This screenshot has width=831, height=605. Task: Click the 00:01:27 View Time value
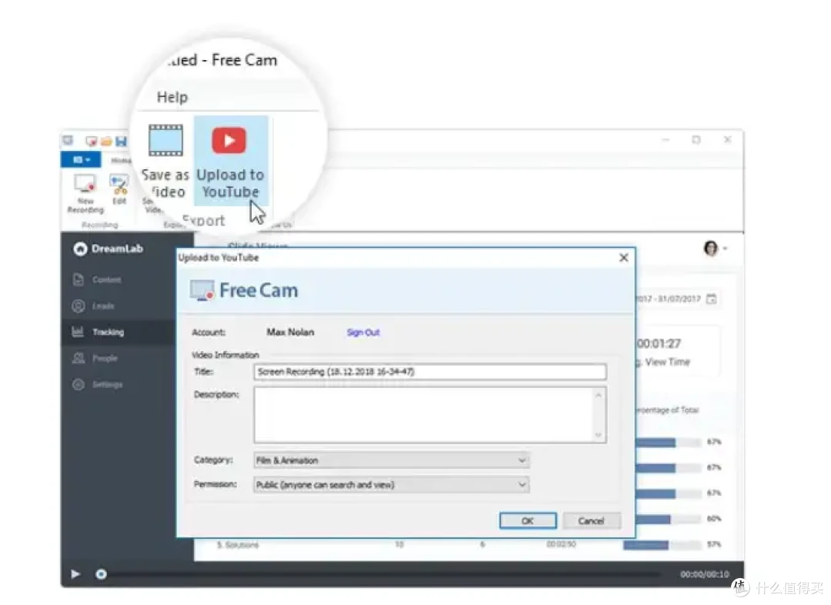tap(659, 343)
